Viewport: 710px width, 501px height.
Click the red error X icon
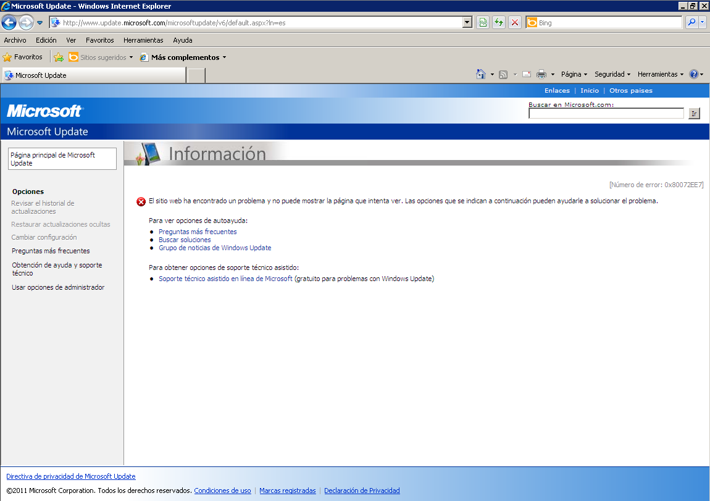tap(141, 201)
